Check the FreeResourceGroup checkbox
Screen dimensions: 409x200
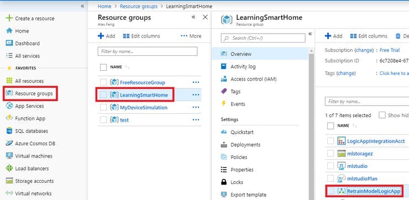(x=103, y=82)
